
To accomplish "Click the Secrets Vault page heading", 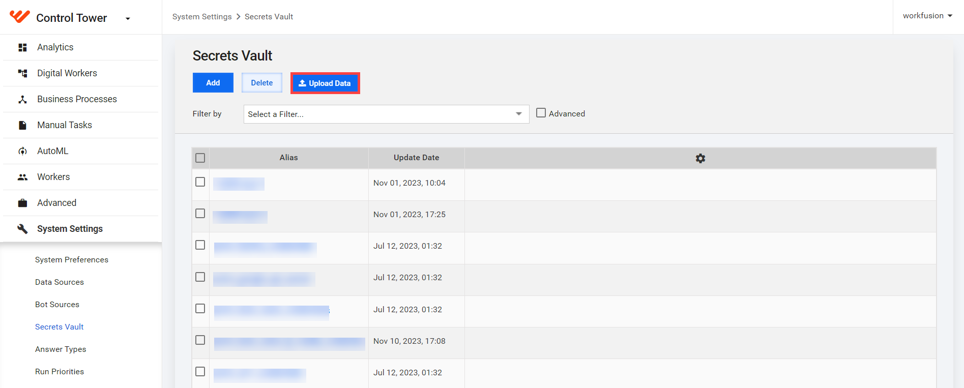I will (x=232, y=55).
